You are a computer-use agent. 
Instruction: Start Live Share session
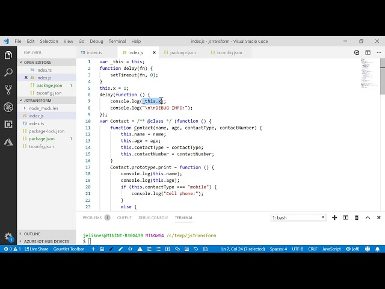tap(37, 249)
